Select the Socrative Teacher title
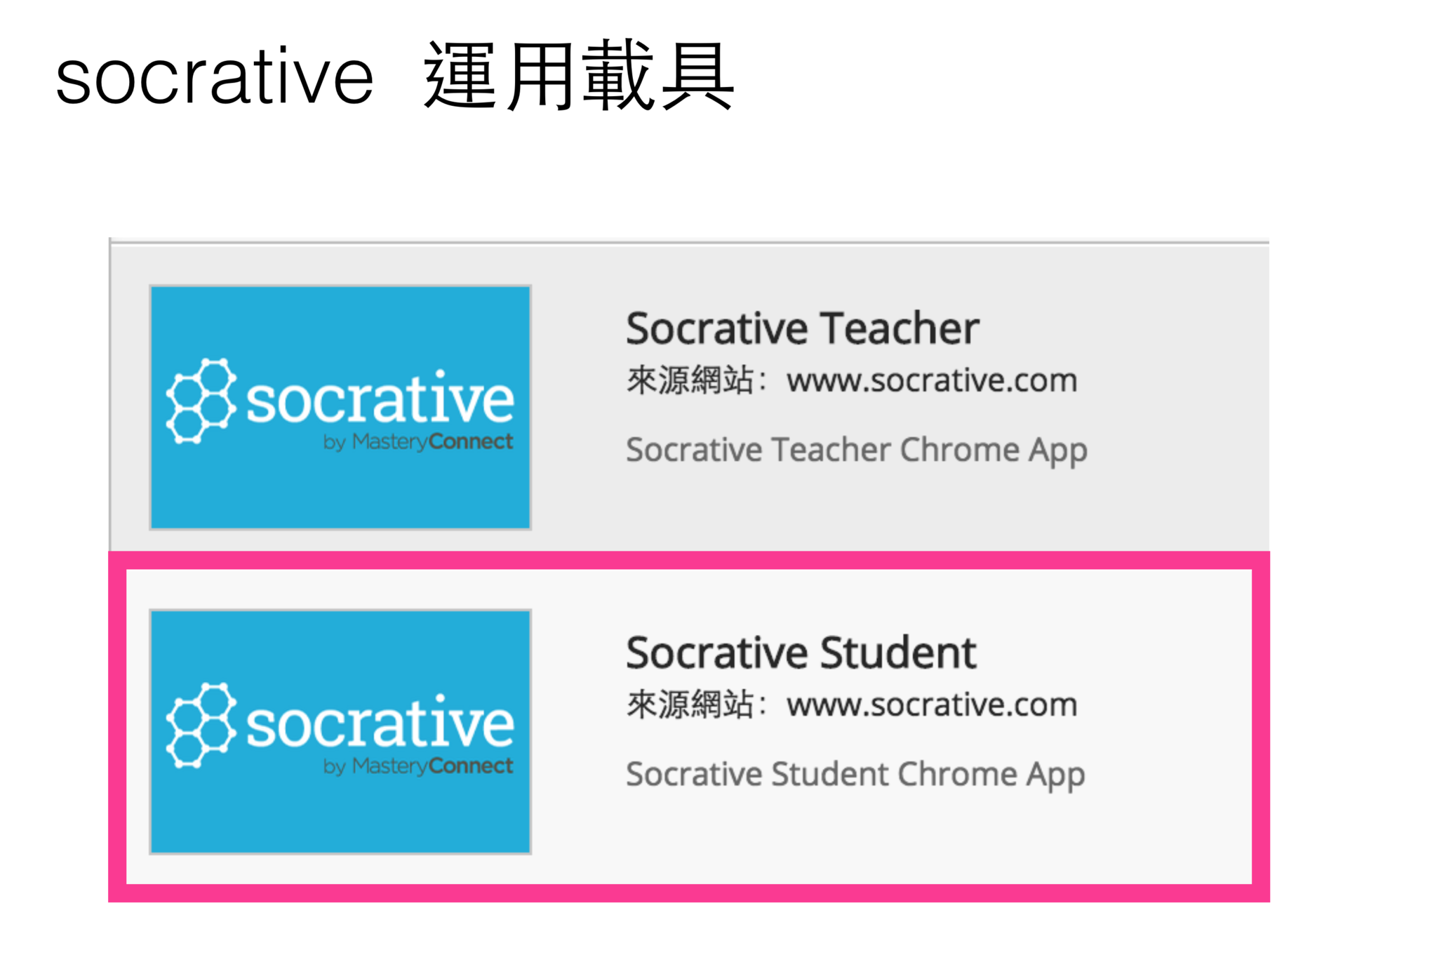The image size is (1437, 962). (802, 328)
